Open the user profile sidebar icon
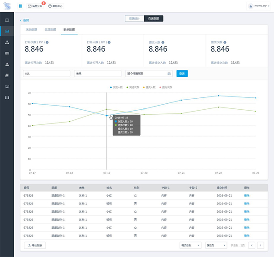This screenshot has width=274, height=257. [x=7, y=64]
